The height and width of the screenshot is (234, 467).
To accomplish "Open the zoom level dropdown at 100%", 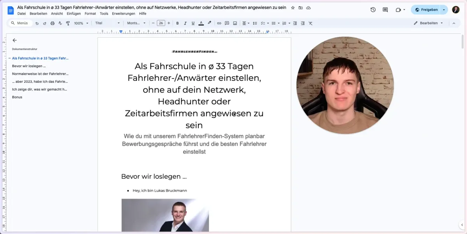I will 81,23.
